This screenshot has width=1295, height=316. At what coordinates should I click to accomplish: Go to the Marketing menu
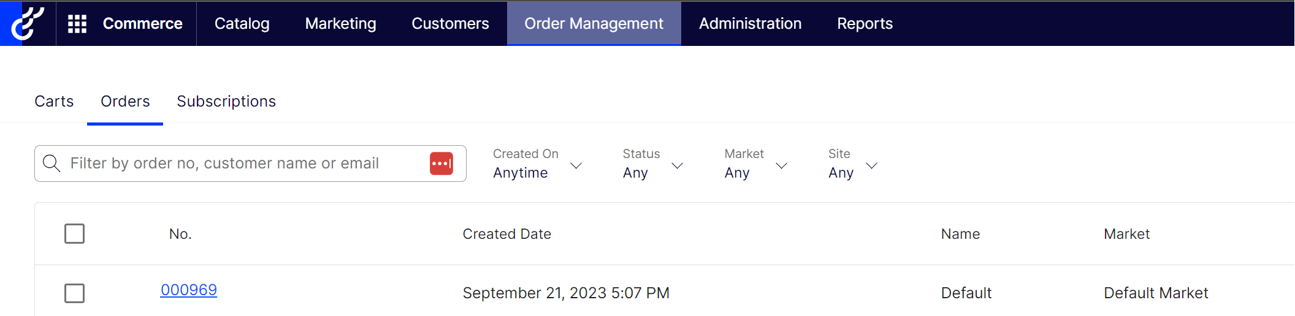coord(341,24)
